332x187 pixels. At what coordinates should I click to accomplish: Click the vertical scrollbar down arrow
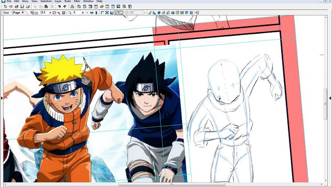coord(326,181)
